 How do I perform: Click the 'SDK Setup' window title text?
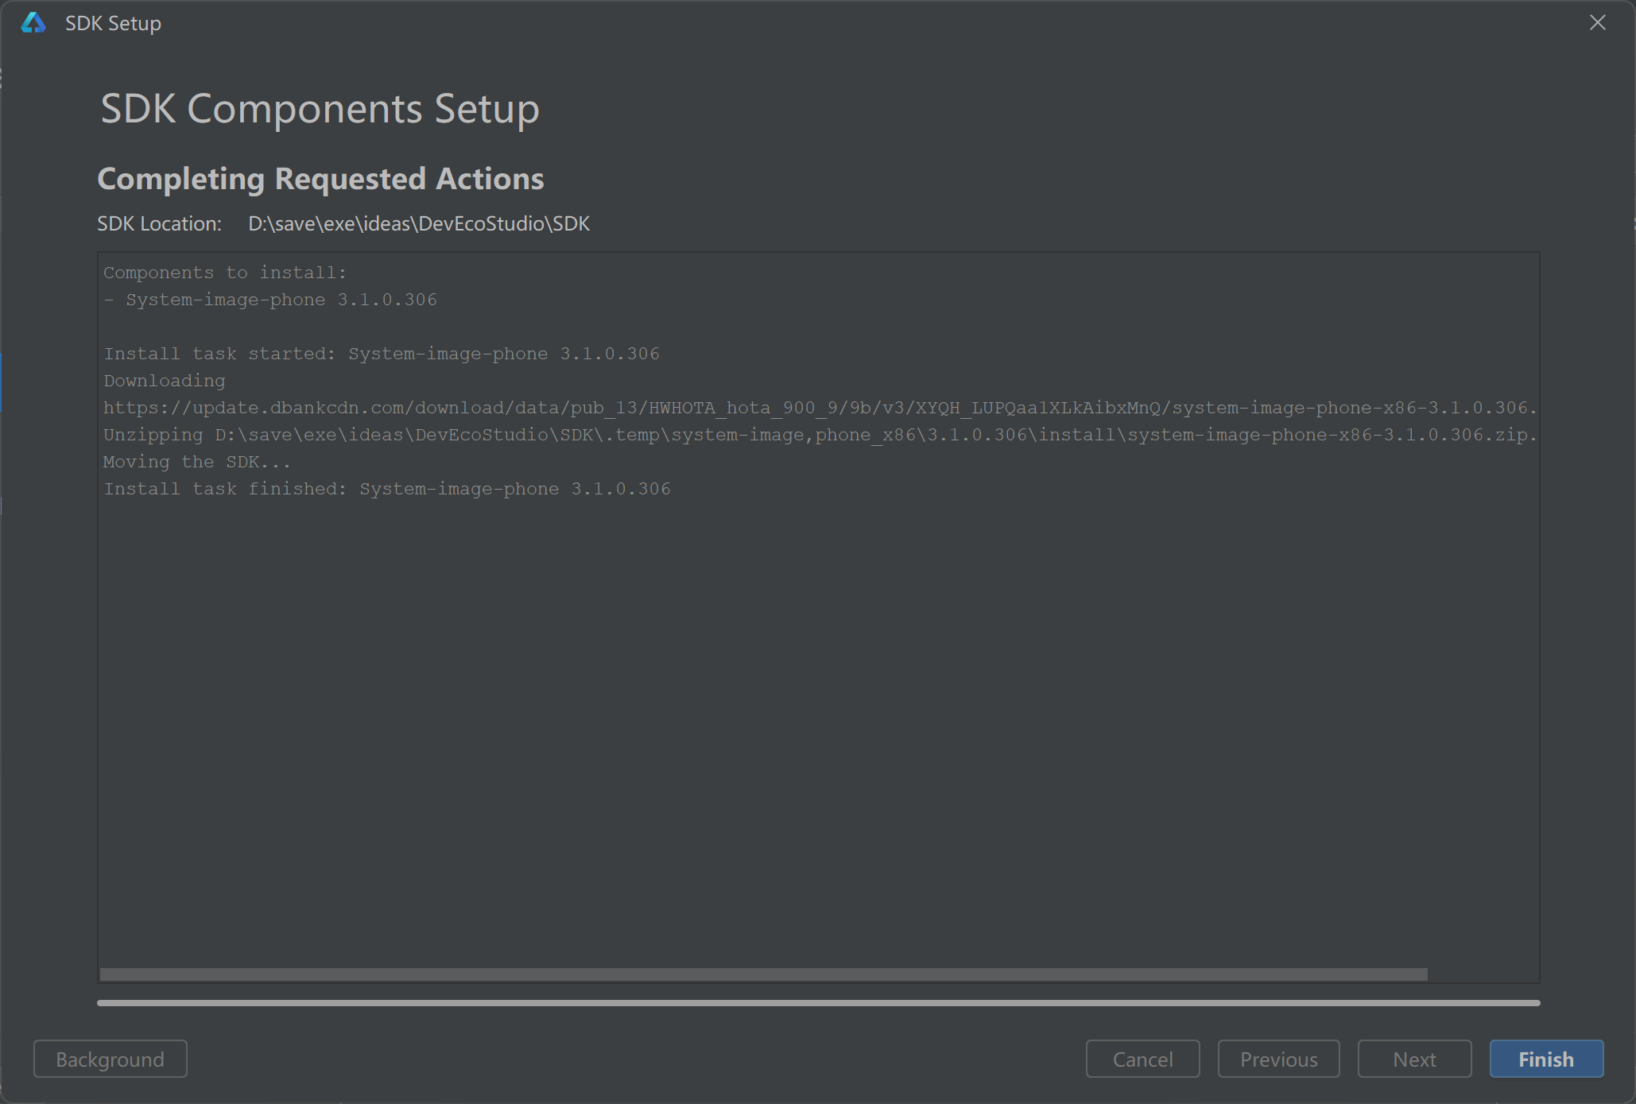[113, 23]
